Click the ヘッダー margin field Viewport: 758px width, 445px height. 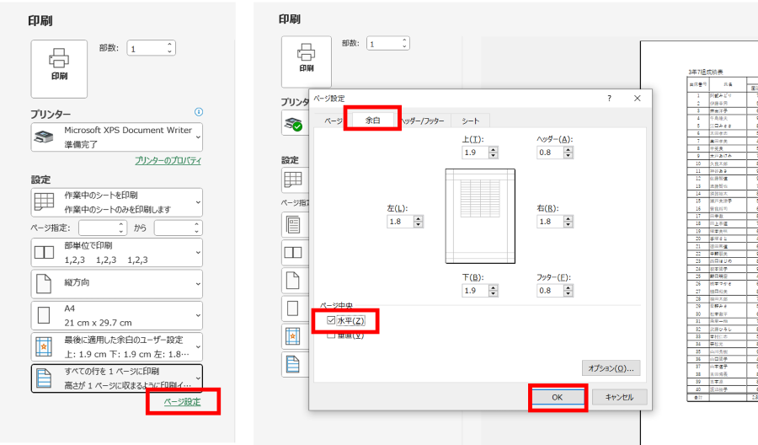point(551,153)
